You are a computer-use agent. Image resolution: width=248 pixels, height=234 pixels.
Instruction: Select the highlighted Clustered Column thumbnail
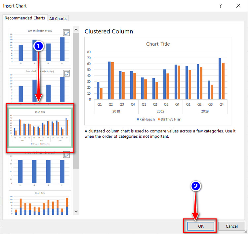(x=40, y=128)
